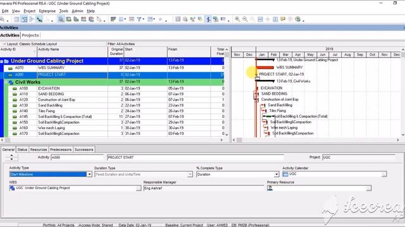Click the WBS icon beside Civil Works

[x=11, y=83]
